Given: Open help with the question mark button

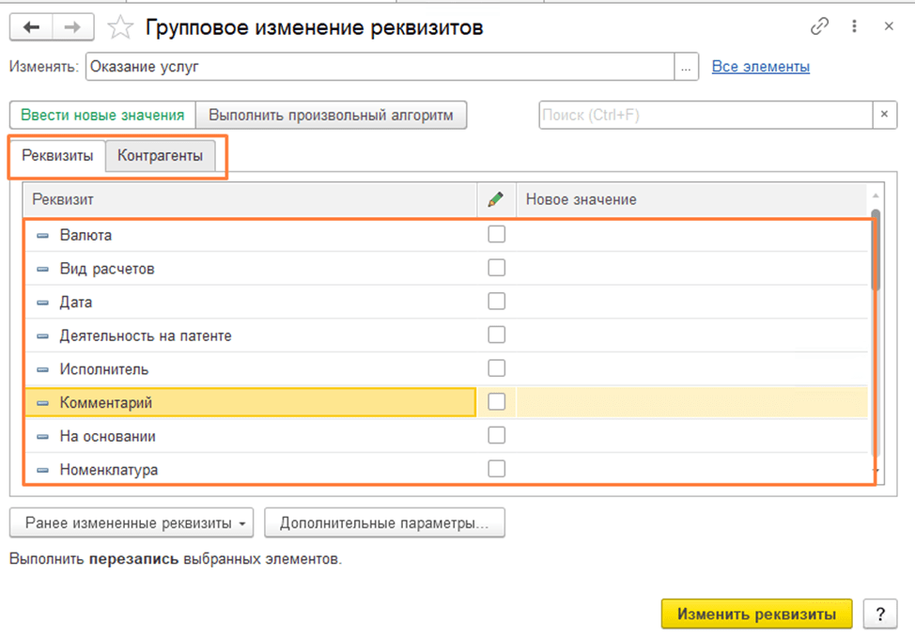Looking at the screenshot, I should (x=879, y=615).
